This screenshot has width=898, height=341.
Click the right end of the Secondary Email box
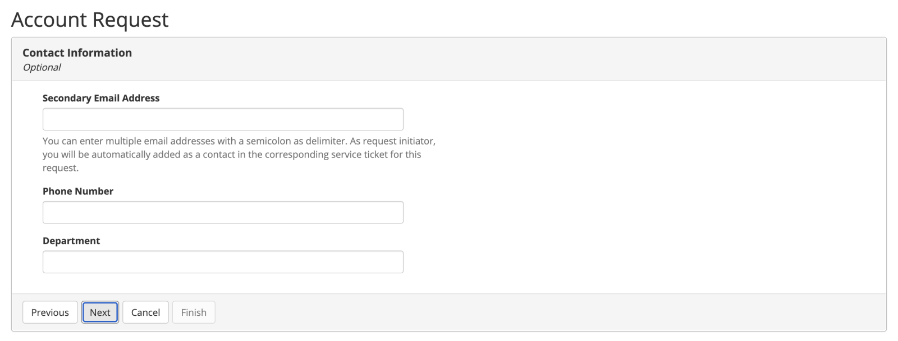(393, 119)
